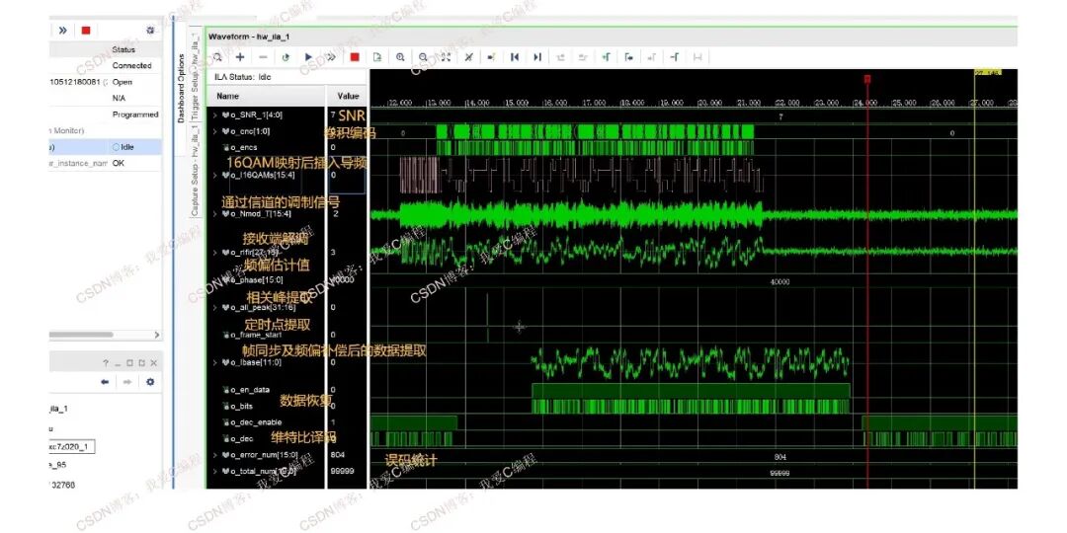Viewport: 1067px width, 533px height.
Task: Open the Dashboard Options vertical tab
Action: (x=182, y=89)
